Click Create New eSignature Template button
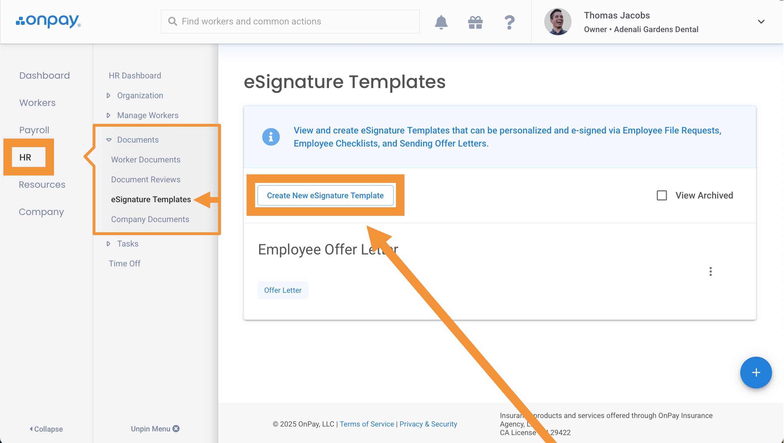The height and width of the screenshot is (443, 784). (x=325, y=195)
